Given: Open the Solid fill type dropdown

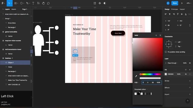Looking at the screenshot, I should (137, 35).
